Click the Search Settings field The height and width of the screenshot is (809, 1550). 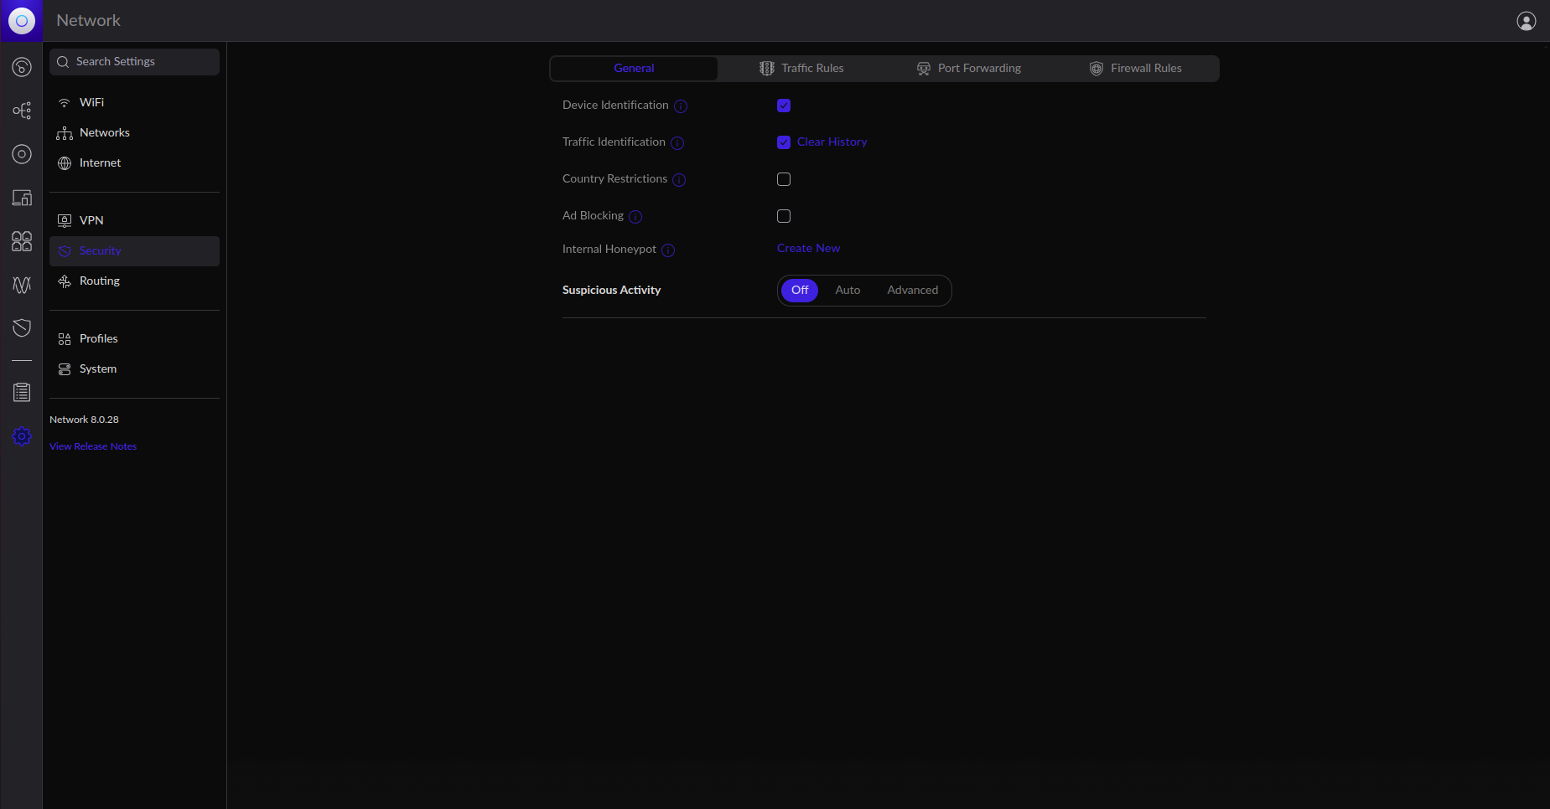click(x=134, y=62)
